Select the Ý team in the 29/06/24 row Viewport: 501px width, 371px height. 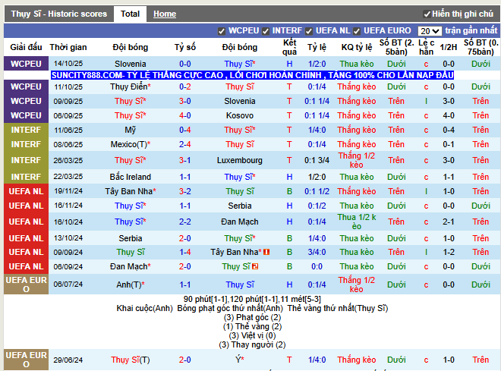click(240, 360)
